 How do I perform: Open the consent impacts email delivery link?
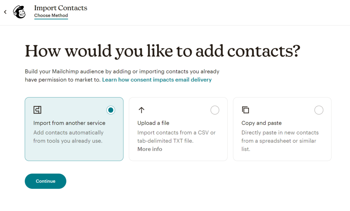click(157, 80)
